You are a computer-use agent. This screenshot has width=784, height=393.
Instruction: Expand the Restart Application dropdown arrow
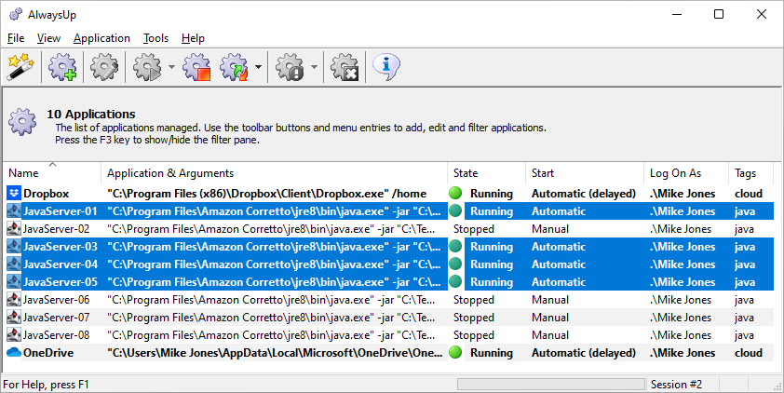(x=258, y=67)
